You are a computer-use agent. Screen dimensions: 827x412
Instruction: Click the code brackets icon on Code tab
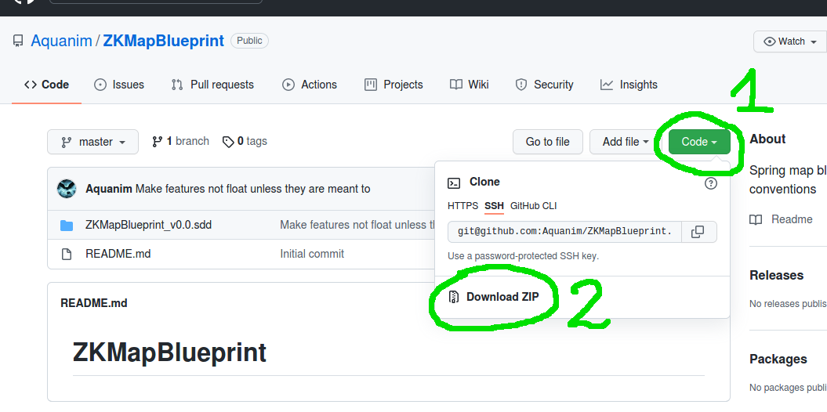click(31, 85)
